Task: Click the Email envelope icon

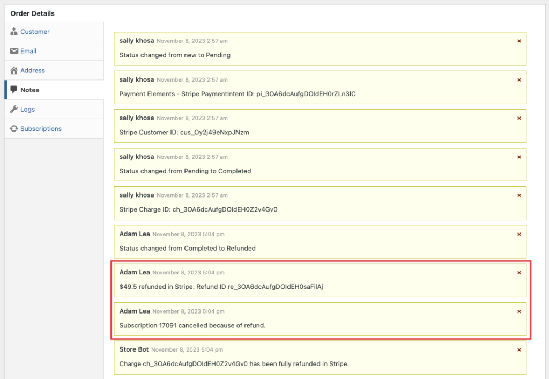Action: [14, 51]
